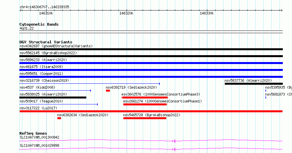The width and height of the screenshot is (292, 153).
Task: Open variant nsv509017 Teague2010 label
Action: tap(41, 101)
